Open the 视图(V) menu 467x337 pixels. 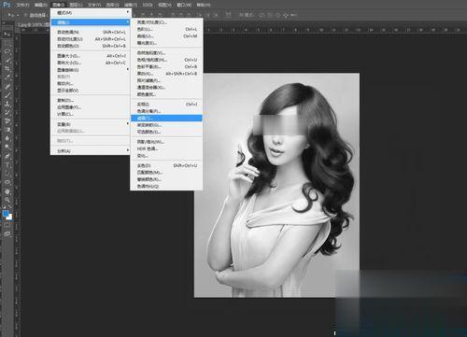click(x=164, y=5)
